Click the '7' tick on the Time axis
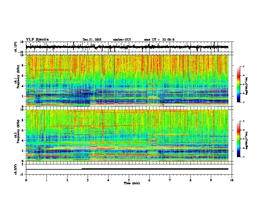Screen dimensions: 261x202 click(x=170, y=180)
